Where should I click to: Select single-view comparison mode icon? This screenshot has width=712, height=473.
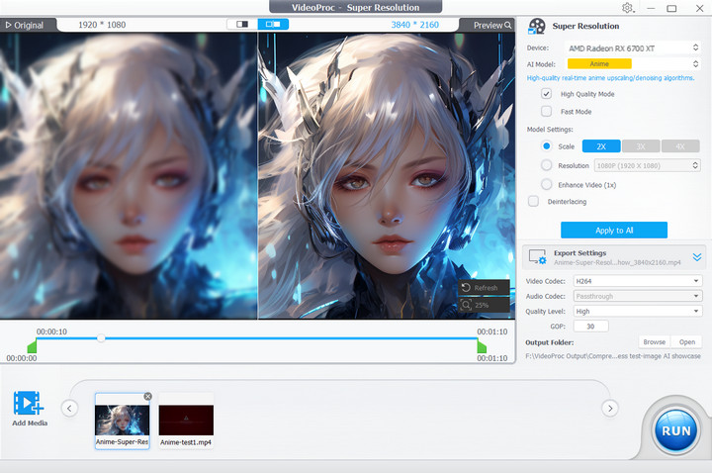[242, 24]
